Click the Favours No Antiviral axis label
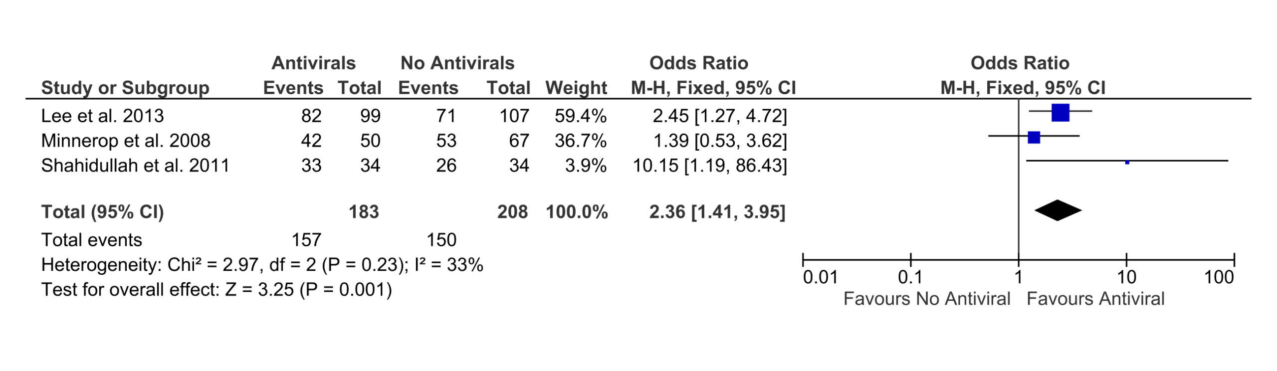 tap(926, 299)
